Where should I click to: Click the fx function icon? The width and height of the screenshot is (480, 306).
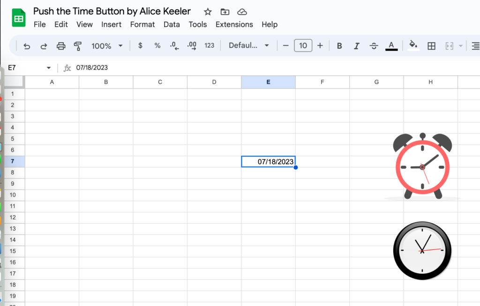[x=67, y=68]
